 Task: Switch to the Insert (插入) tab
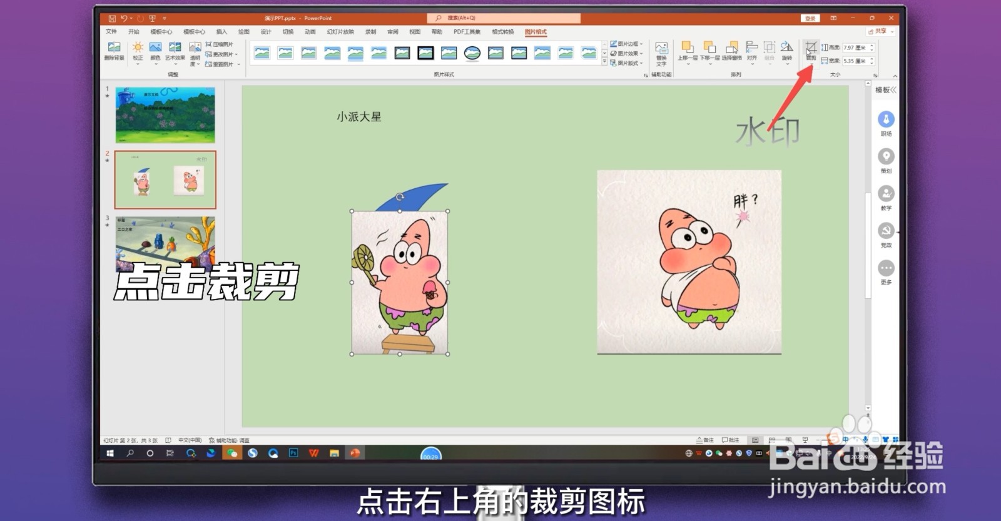(x=221, y=31)
